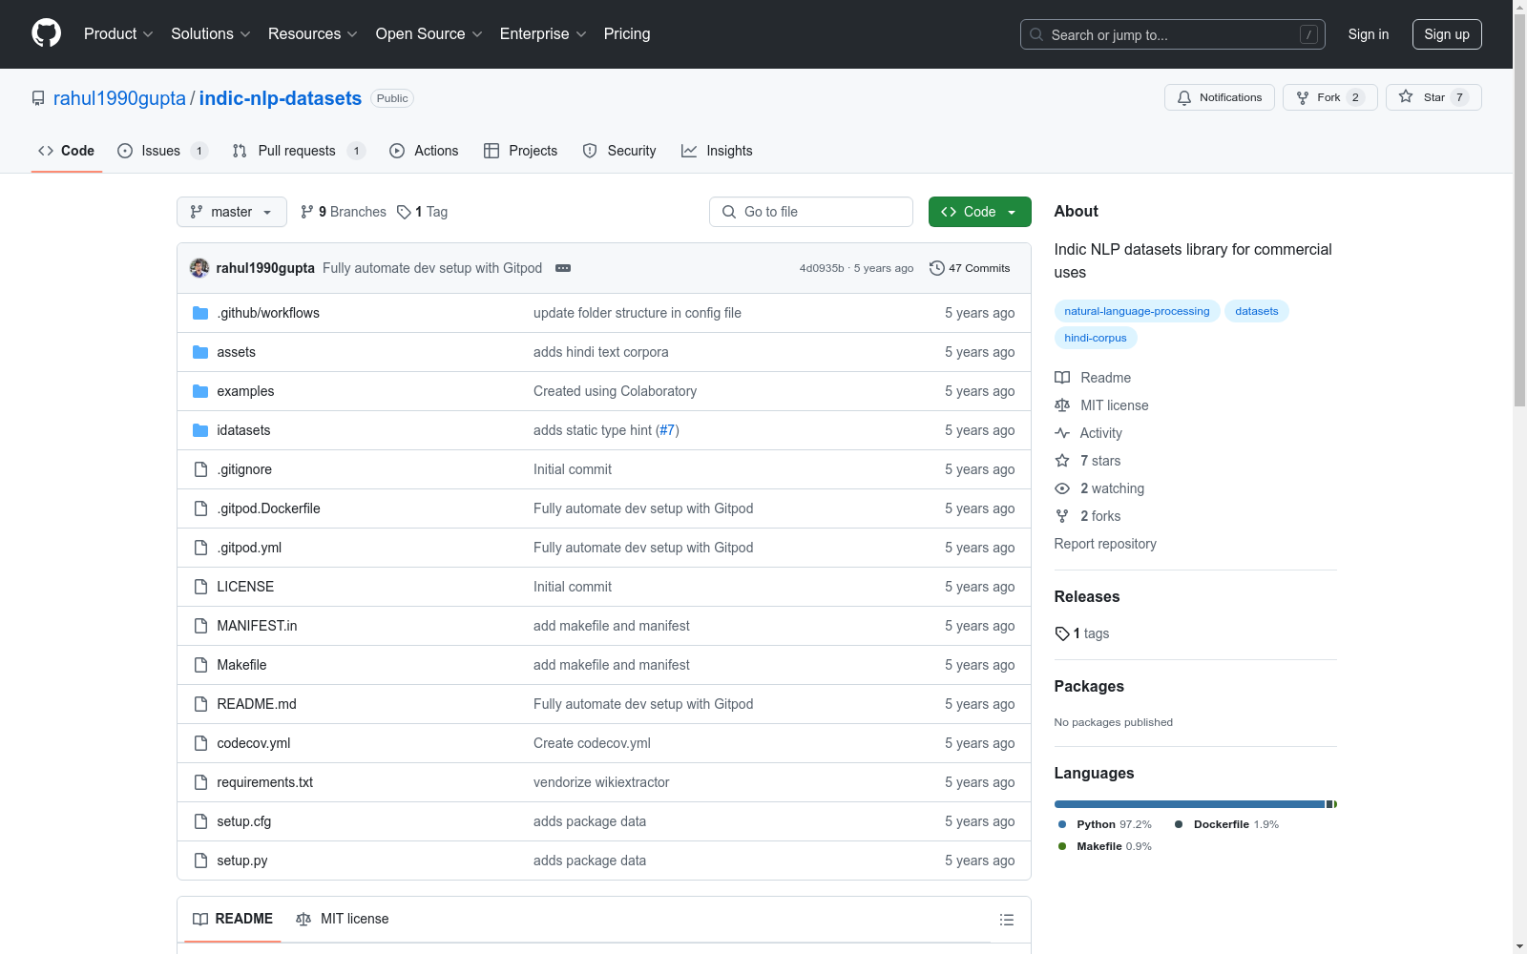The width and height of the screenshot is (1527, 954).
Task: Open the Insights tab
Action: tap(717, 151)
